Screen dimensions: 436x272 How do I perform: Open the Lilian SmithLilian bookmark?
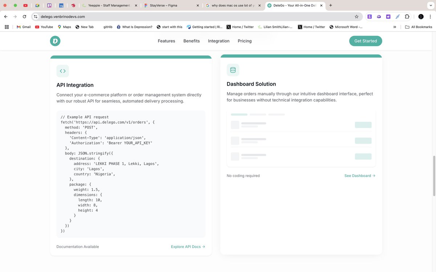pyautogui.click(x=275, y=27)
